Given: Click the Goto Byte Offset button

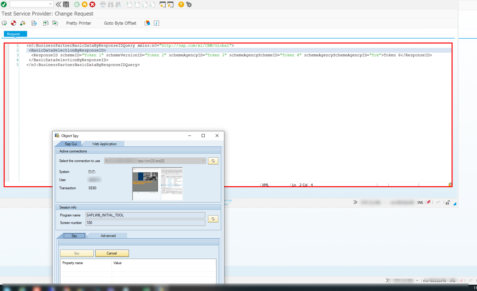Looking at the screenshot, I should point(120,23).
